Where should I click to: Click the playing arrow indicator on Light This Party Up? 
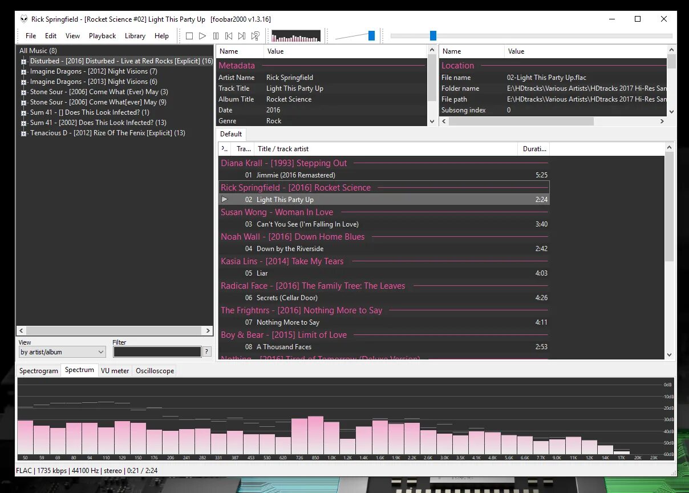(x=224, y=199)
